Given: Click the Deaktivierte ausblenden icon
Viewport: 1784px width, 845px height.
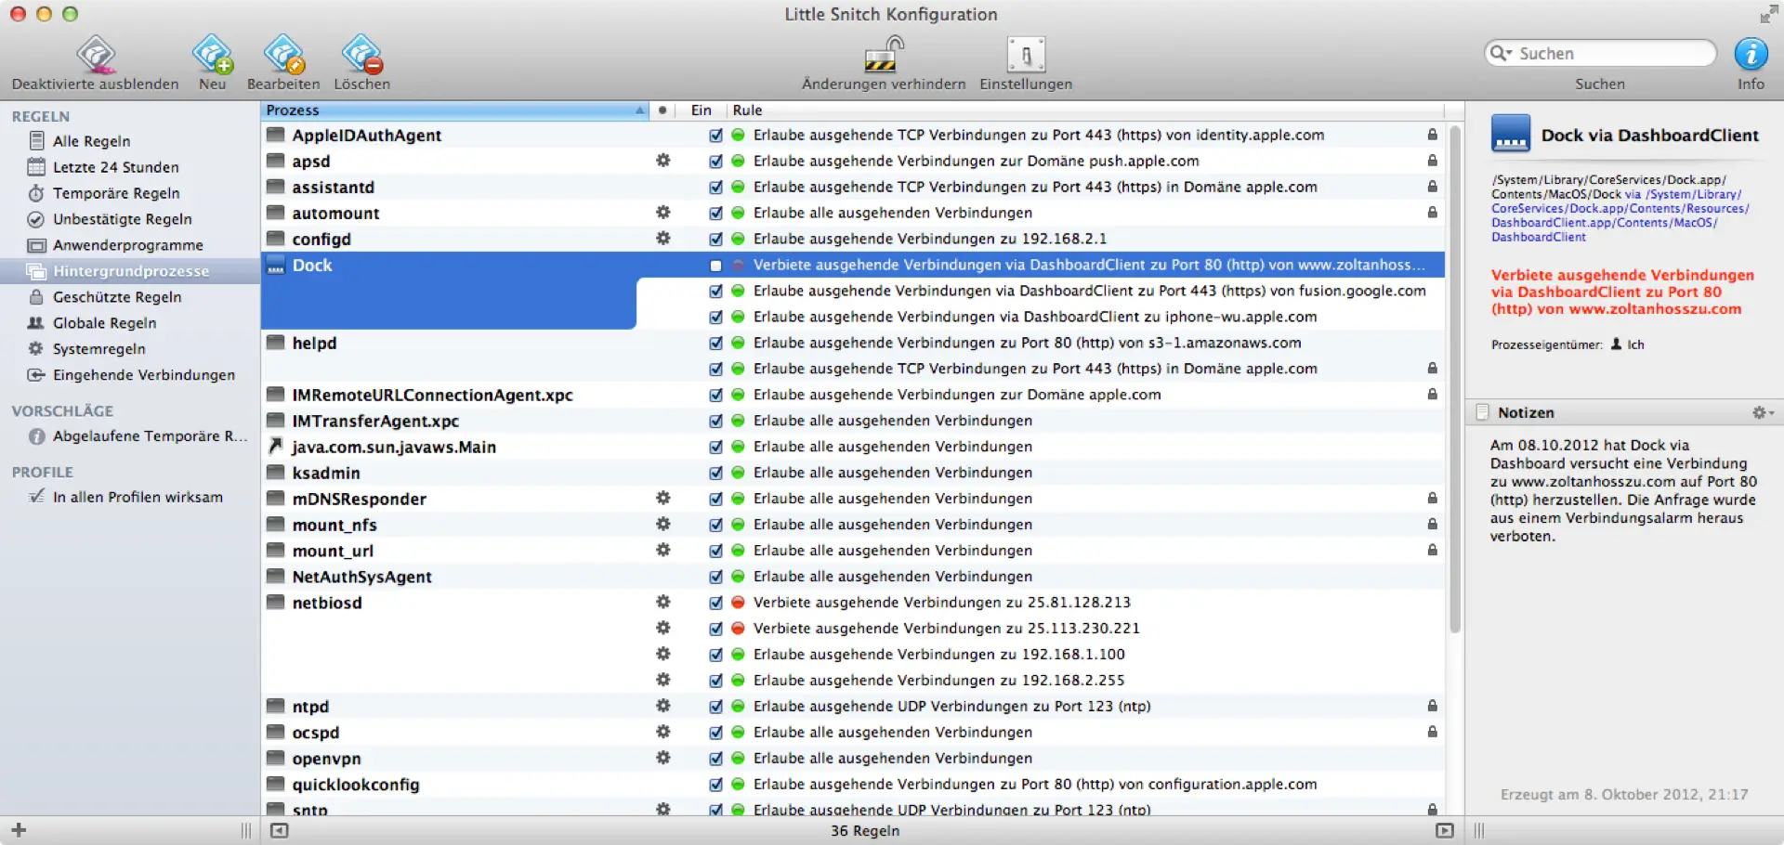Looking at the screenshot, I should 96,55.
